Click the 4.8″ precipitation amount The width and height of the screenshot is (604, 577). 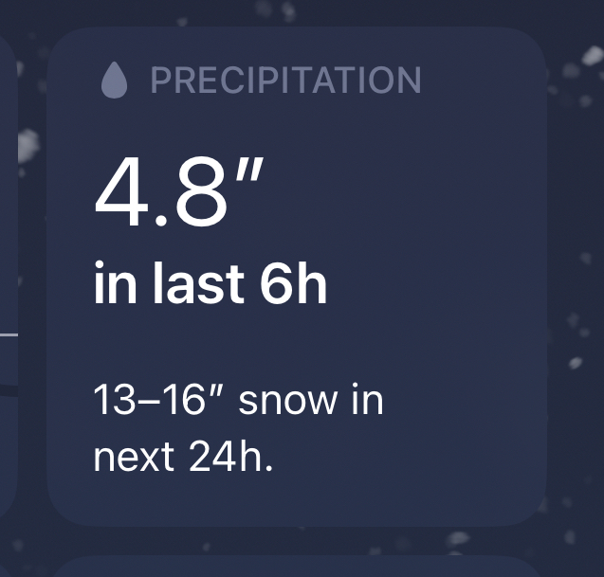175,194
